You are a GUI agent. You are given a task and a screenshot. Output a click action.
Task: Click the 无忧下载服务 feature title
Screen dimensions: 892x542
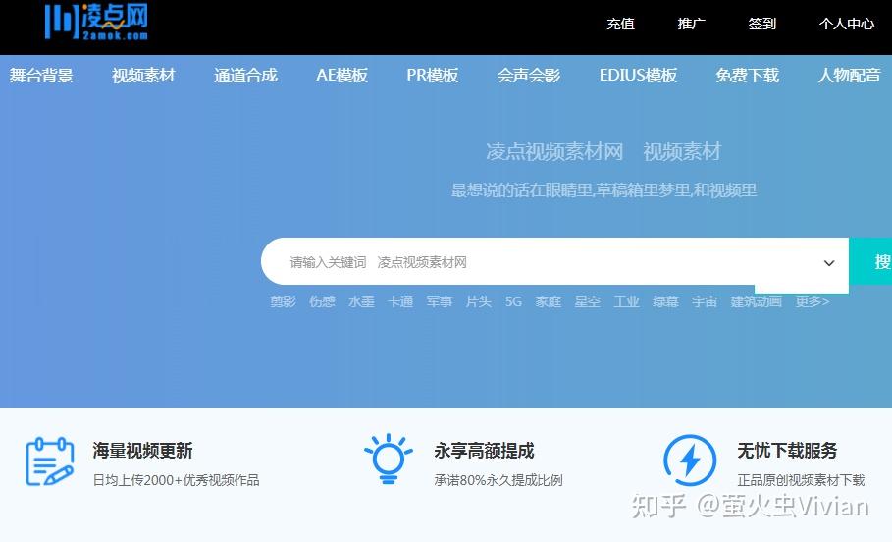(787, 451)
